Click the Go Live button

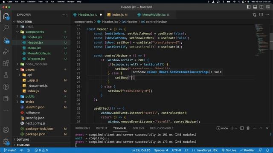229,150
